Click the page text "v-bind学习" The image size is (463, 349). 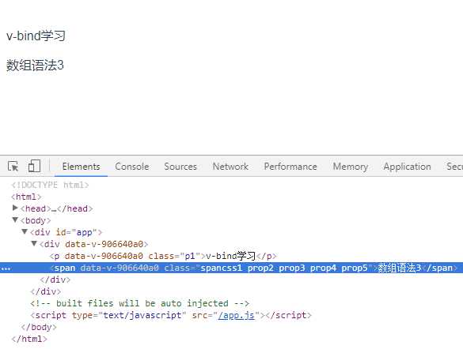(36, 36)
